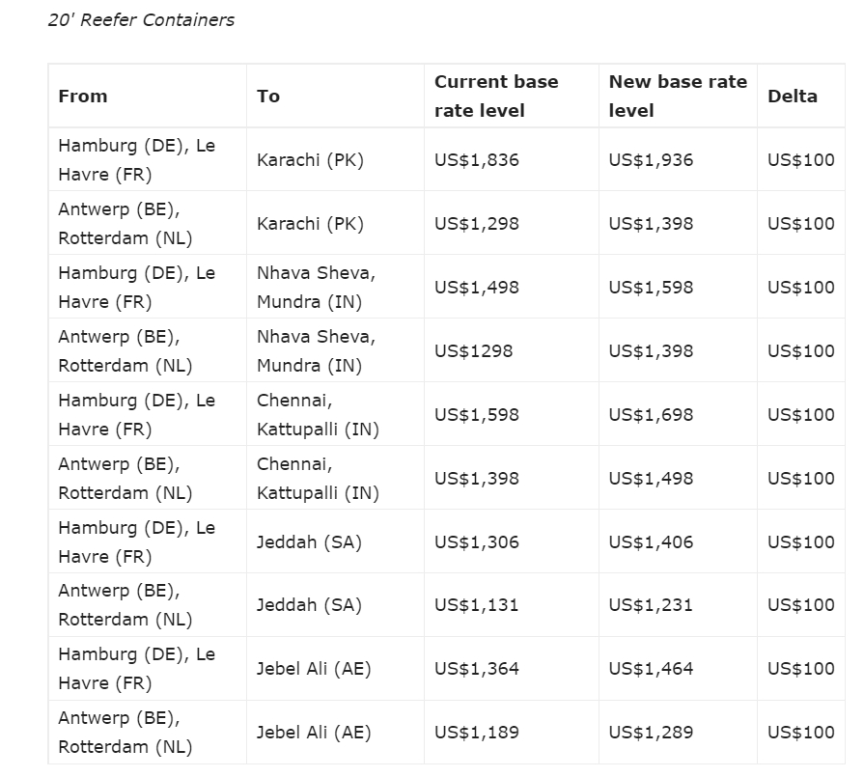Select the US$1,189 current rate cell

click(x=477, y=733)
